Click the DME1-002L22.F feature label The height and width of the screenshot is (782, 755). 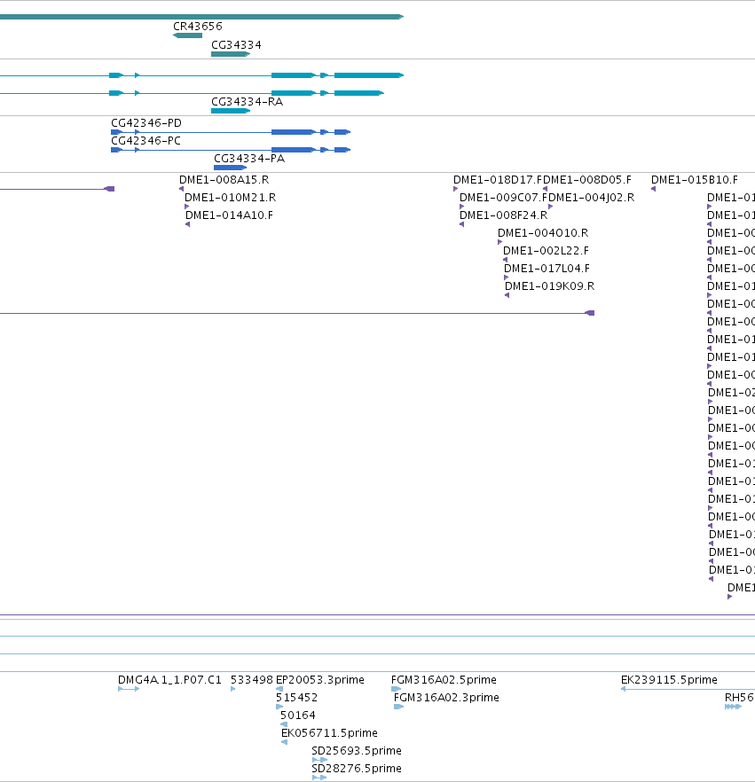coord(546,251)
